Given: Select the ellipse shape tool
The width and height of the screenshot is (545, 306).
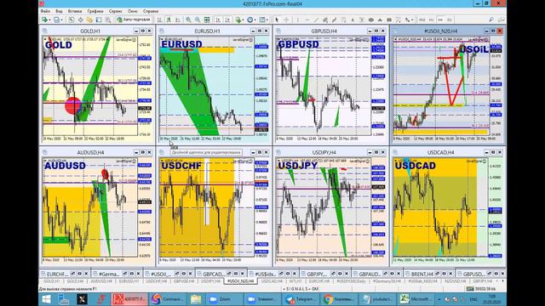Looking at the screenshot, I should [x=371, y=20].
